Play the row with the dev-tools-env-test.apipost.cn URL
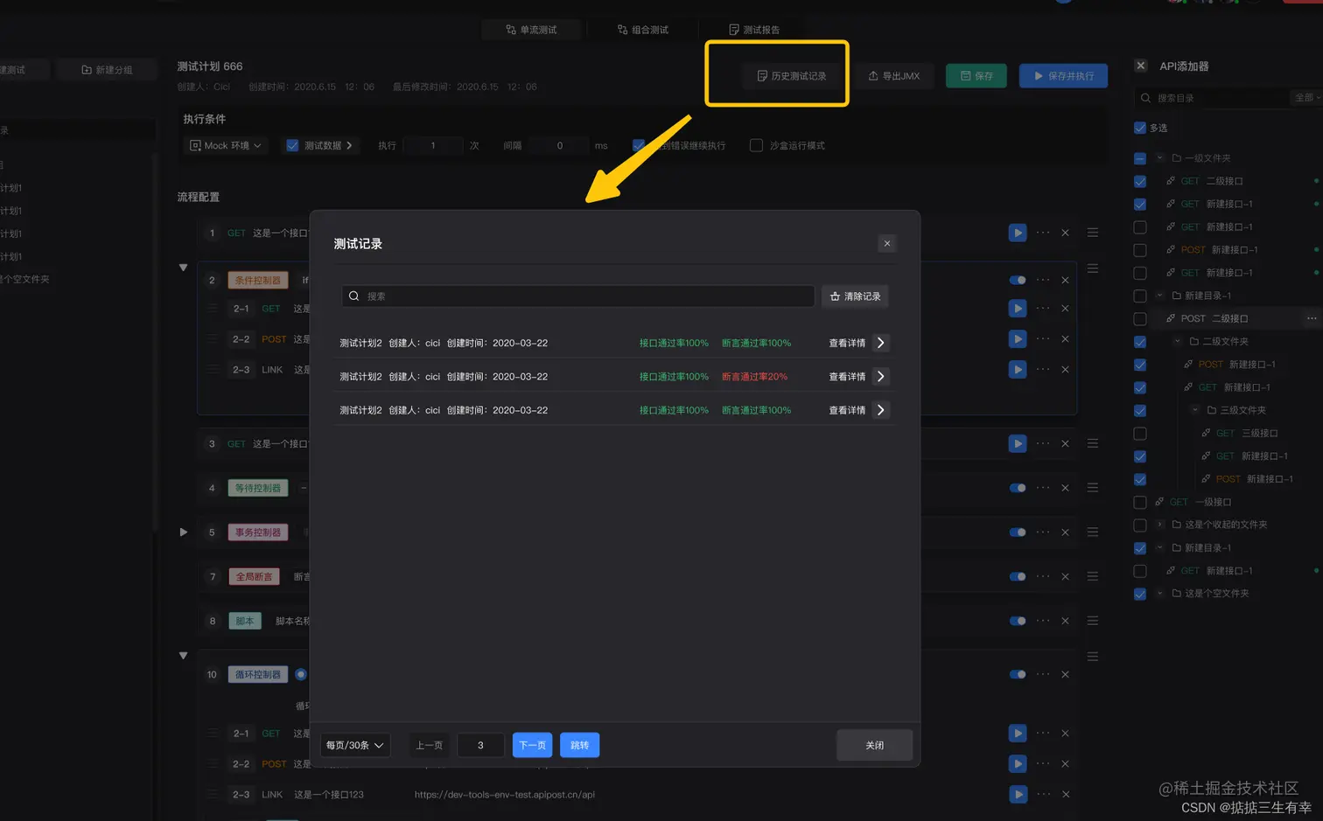Screen dimensions: 1323x821 click(1017, 794)
